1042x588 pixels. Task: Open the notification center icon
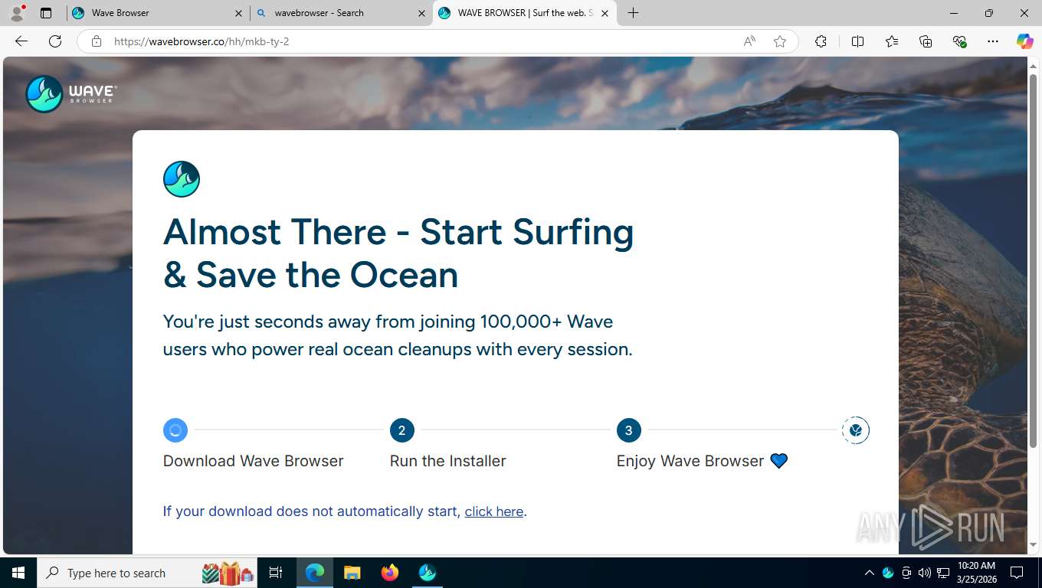[1017, 573]
